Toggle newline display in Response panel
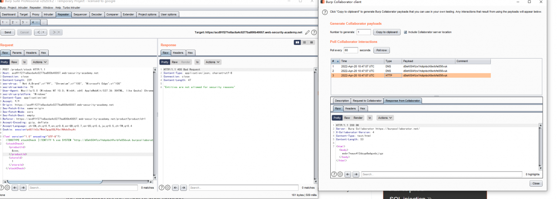Viewport: 557px width, 199px height. click(197, 62)
